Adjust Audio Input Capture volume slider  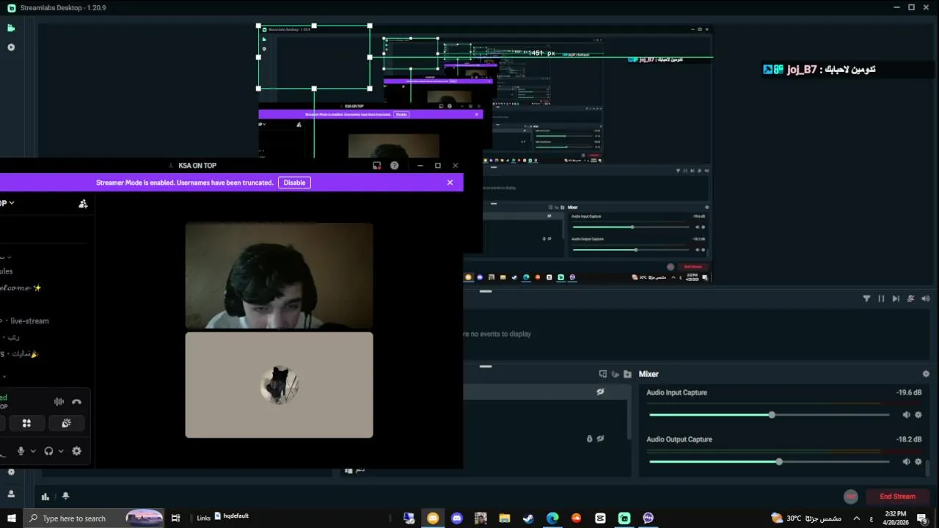(x=770, y=415)
